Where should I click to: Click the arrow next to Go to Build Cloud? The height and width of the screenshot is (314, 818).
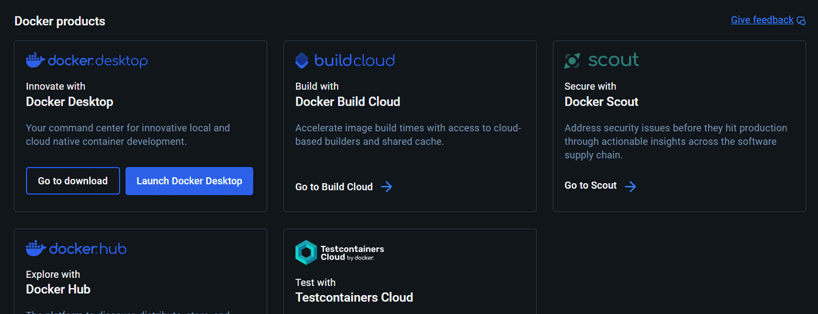tap(387, 187)
